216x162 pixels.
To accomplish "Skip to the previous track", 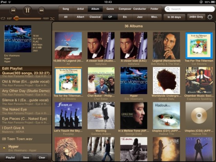I will point(13,10).
